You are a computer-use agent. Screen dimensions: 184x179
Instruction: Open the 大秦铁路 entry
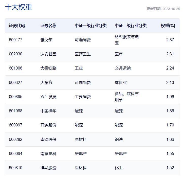(48, 68)
